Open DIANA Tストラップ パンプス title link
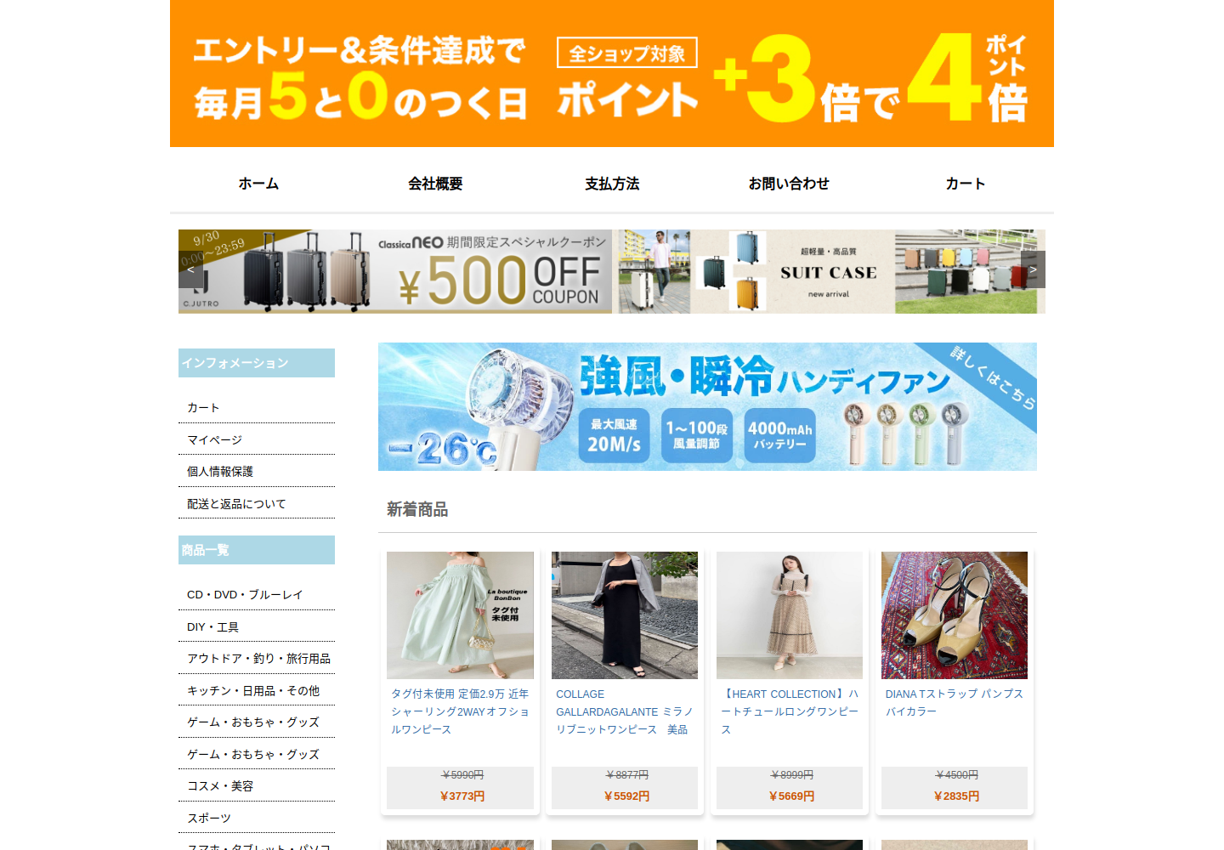 (x=955, y=703)
